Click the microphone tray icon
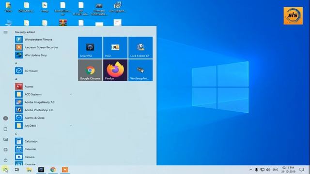 [256, 170]
